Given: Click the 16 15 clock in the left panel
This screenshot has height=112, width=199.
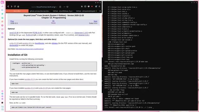Looking at the screenshot, I should [2, 108].
